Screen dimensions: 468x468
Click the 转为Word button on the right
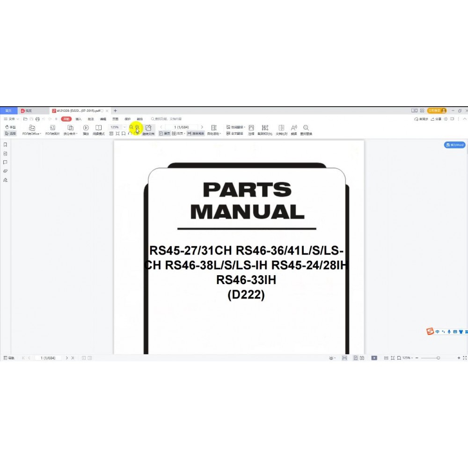pos(454,145)
